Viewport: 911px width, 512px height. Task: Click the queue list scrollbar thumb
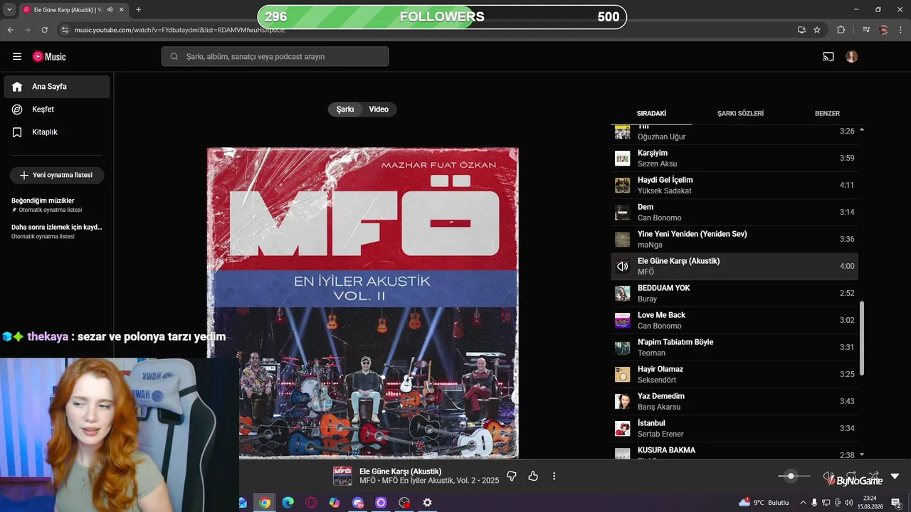[x=862, y=338]
